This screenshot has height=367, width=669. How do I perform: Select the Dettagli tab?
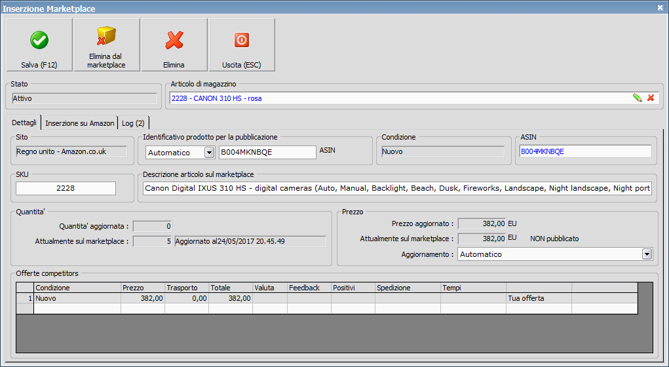pos(24,123)
